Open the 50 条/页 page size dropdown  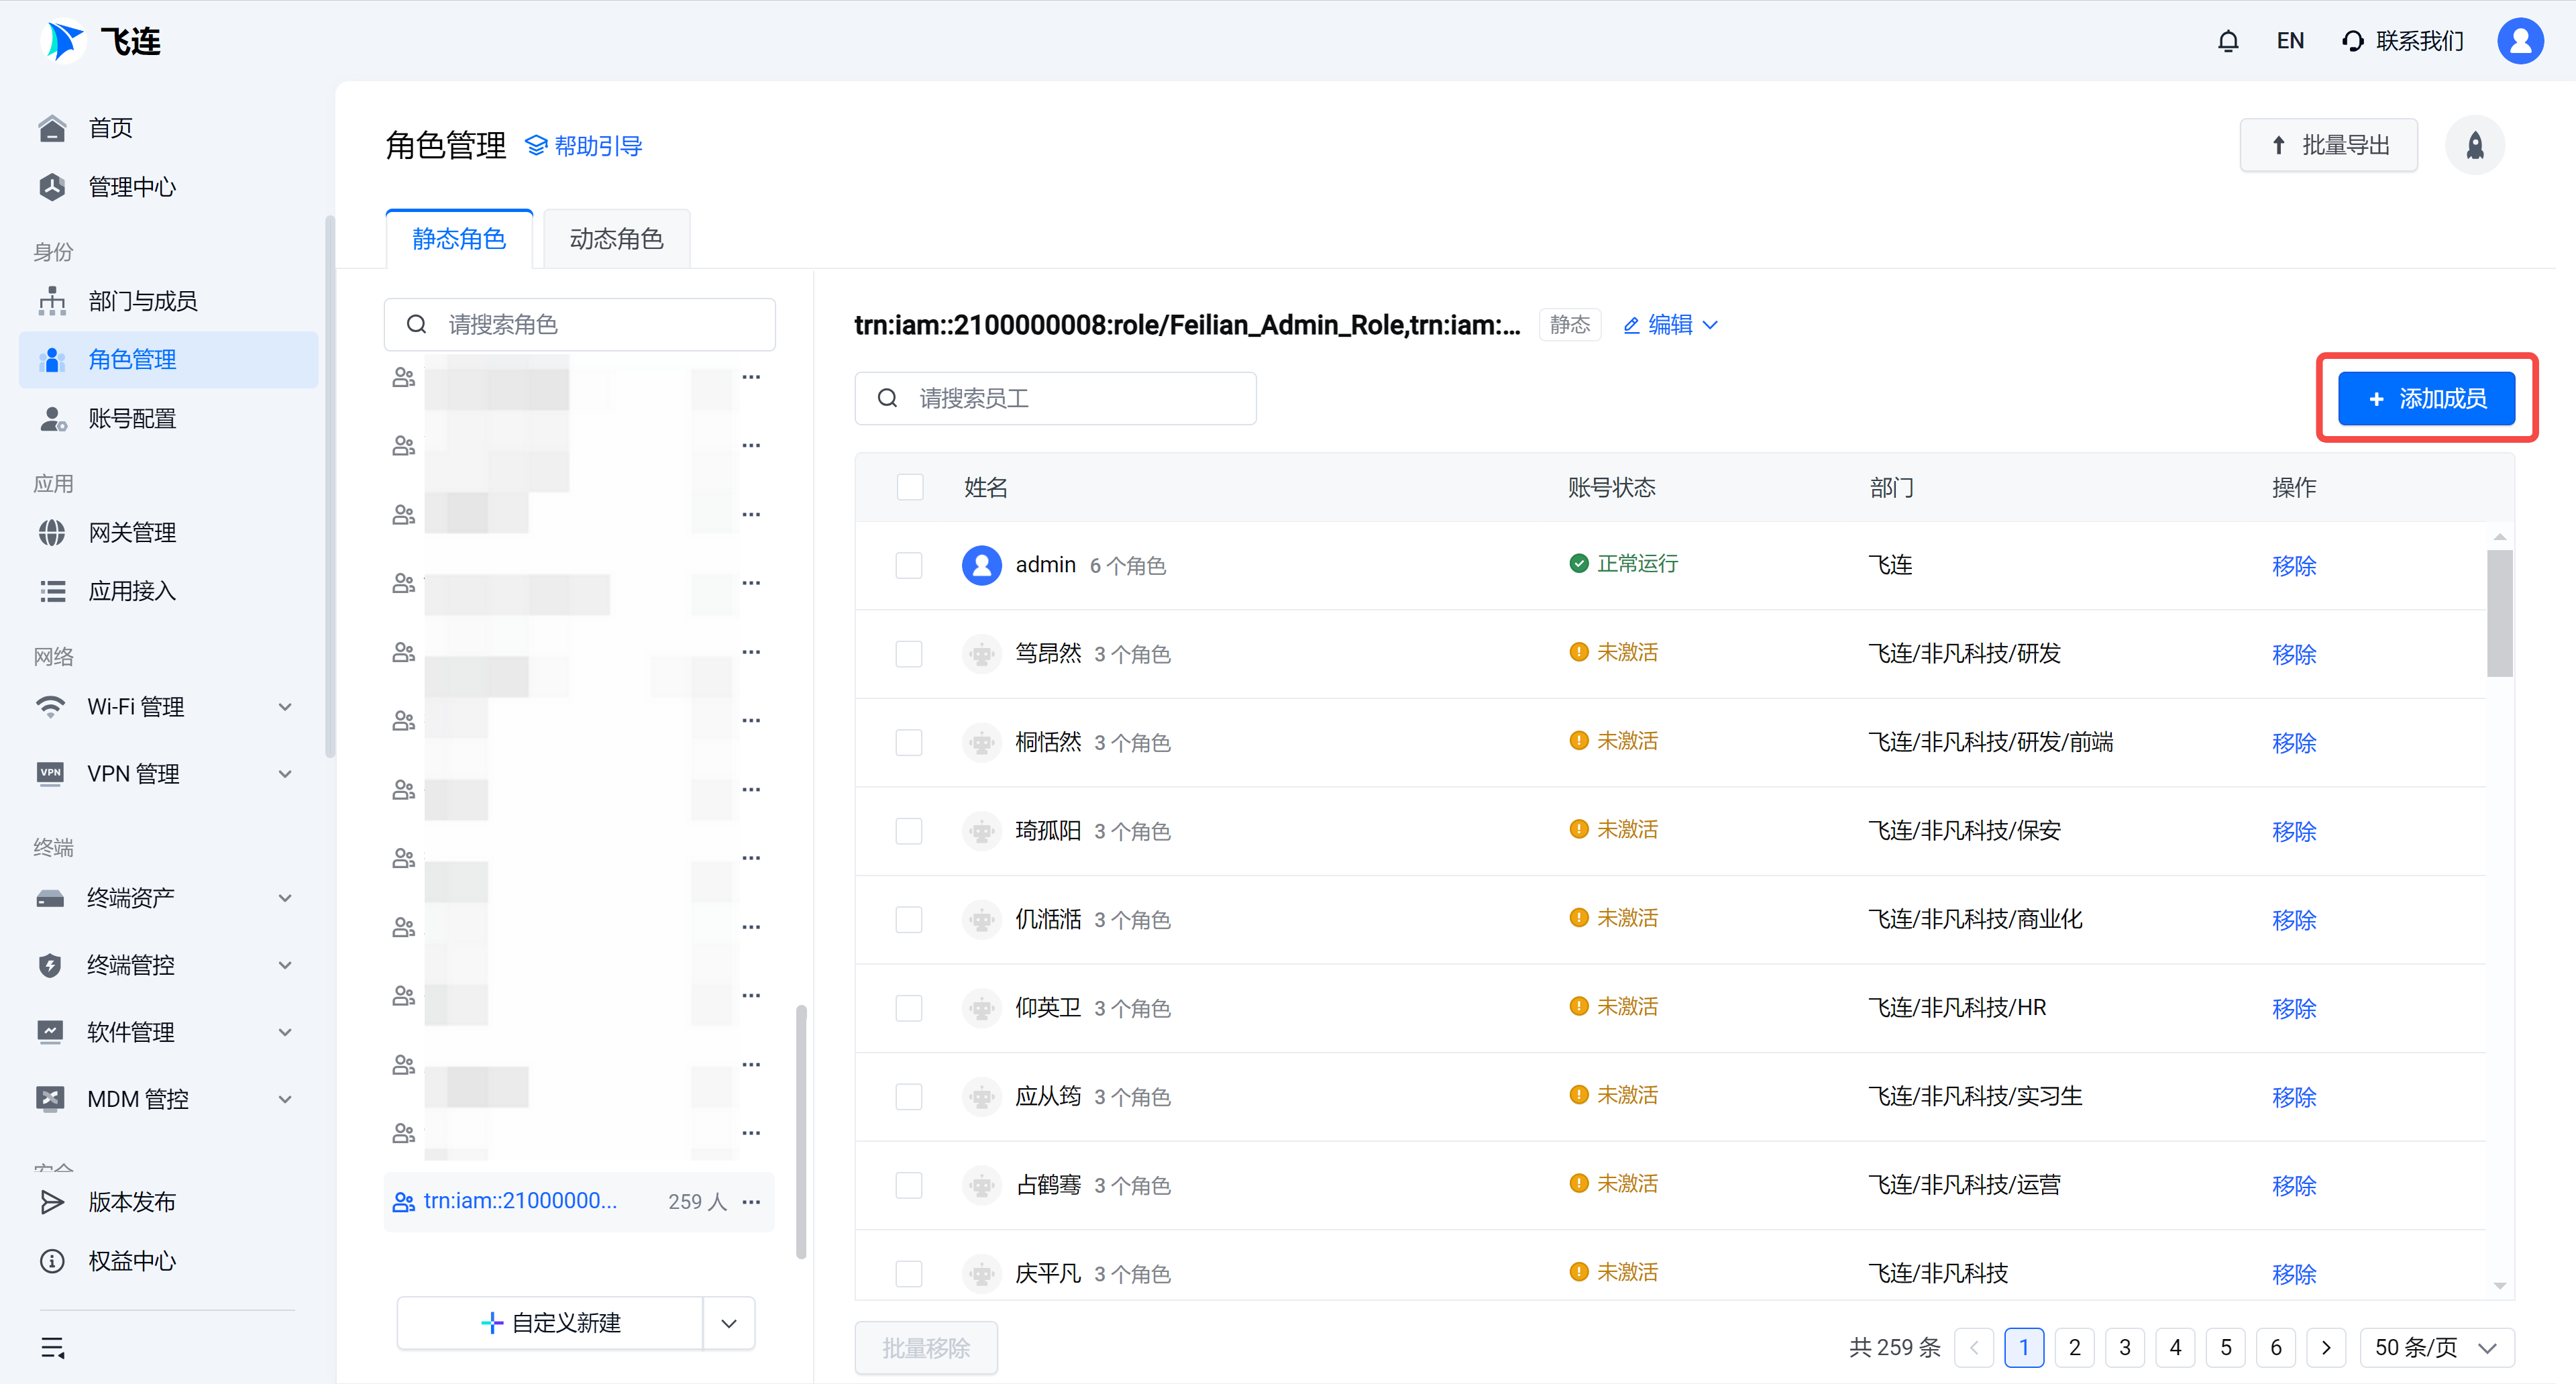pyautogui.click(x=2436, y=1347)
